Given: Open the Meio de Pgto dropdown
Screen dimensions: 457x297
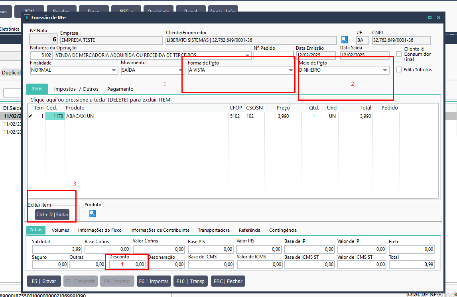Looking at the screenshot, I should 385,70.
